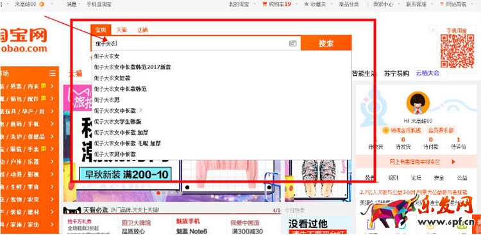Screen dimensions: 481x235
Task: Close the QR code panel with X
Action: pyautogui.click(x=433, y=30)
